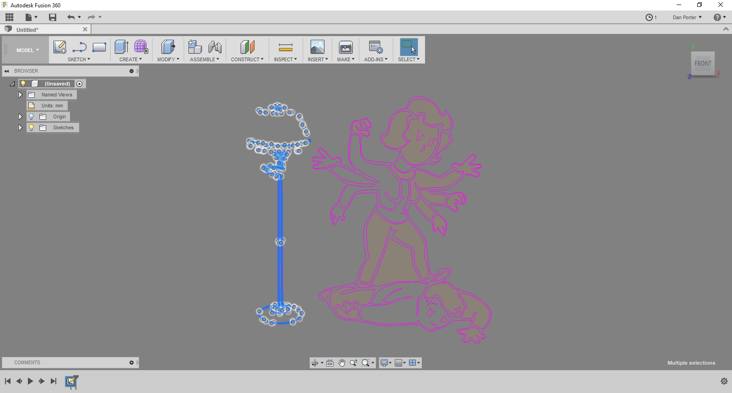Viewport: 732px width, 393px height.
Task: Open the ADD-INS menu
Action: coord(376,59)
